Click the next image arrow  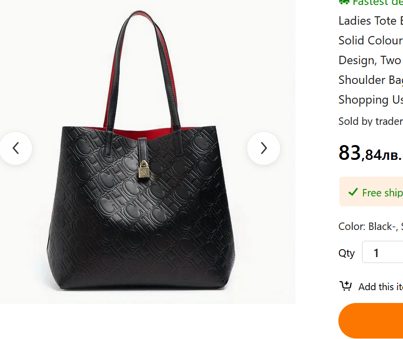point(263,148)
